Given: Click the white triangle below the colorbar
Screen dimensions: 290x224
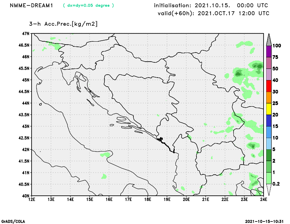Looking at the screenshot, I should point(269,190).
